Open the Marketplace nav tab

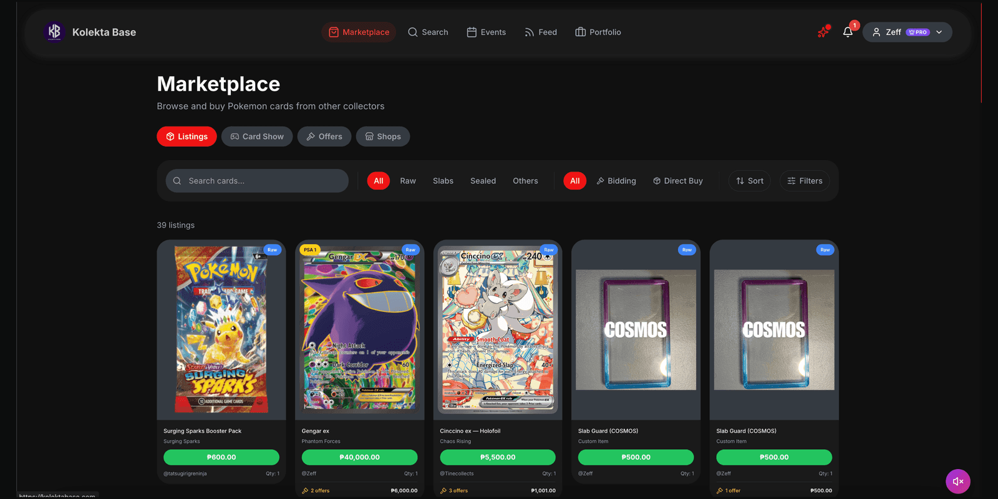click(x=359, y=32)
